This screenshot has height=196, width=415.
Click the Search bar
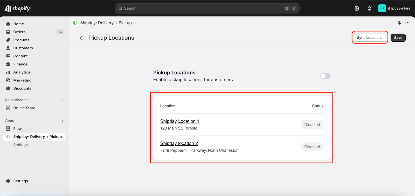pos(207,8)
